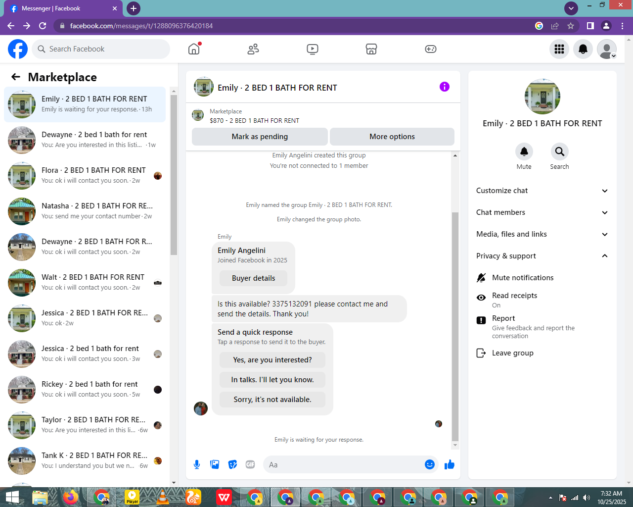Choose a sticker icon in composer
The width and height of the screenshot is (633, 507).
232,464
